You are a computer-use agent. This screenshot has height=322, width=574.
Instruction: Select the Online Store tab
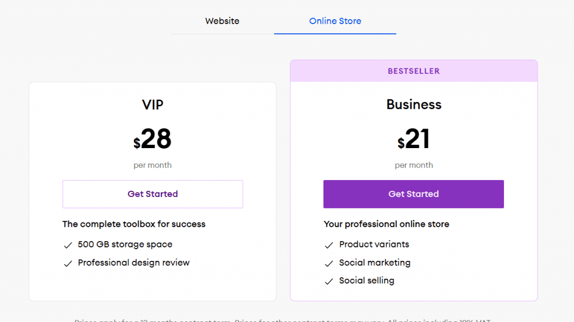pos(335,21)
